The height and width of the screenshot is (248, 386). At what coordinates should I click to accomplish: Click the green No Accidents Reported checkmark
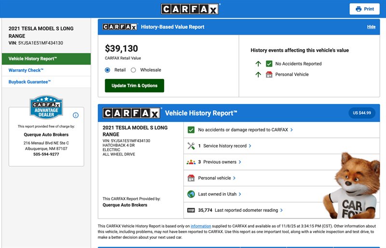point(269,64)
